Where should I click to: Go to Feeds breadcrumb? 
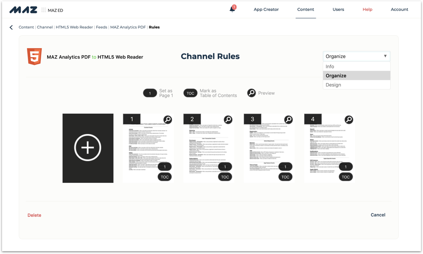(101, 27)
